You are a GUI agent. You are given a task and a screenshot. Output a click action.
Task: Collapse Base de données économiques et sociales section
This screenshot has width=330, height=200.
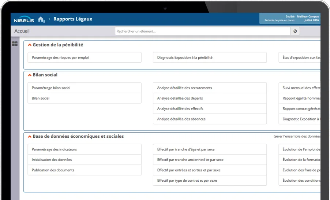30,137
